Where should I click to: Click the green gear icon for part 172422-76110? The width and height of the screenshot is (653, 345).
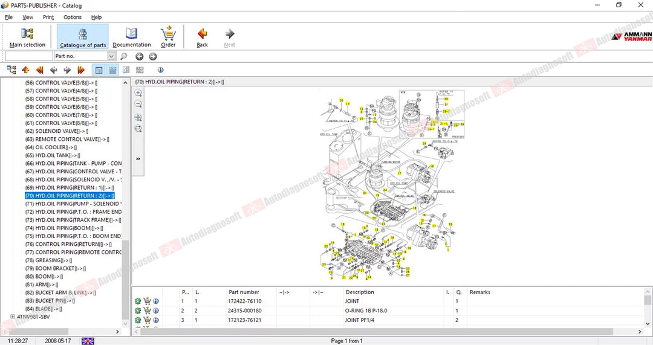(138, 301)
